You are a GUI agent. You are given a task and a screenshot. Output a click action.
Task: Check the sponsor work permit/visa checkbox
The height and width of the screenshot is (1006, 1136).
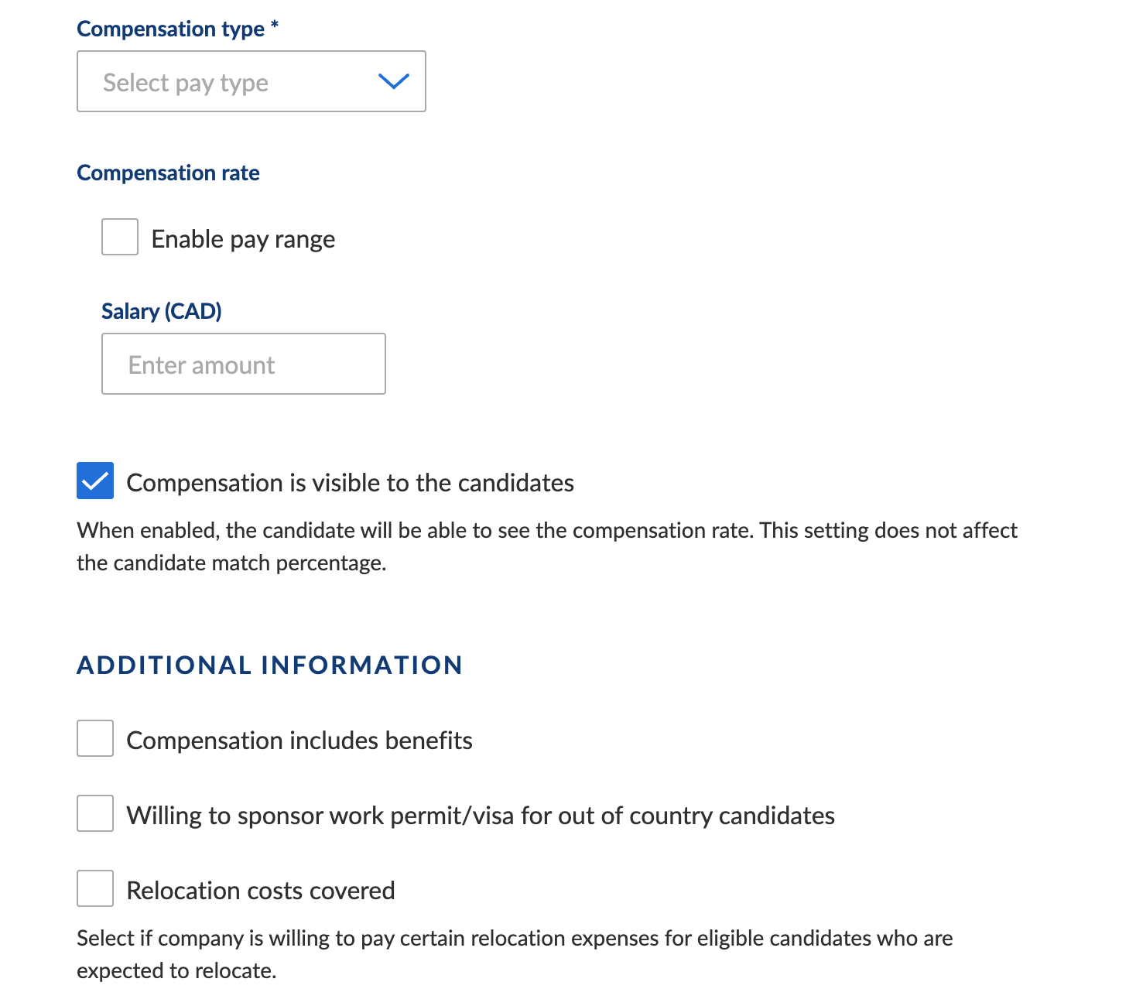coord(95,813)
